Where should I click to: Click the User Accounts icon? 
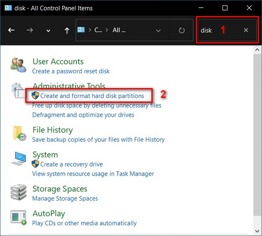[18, 65]
